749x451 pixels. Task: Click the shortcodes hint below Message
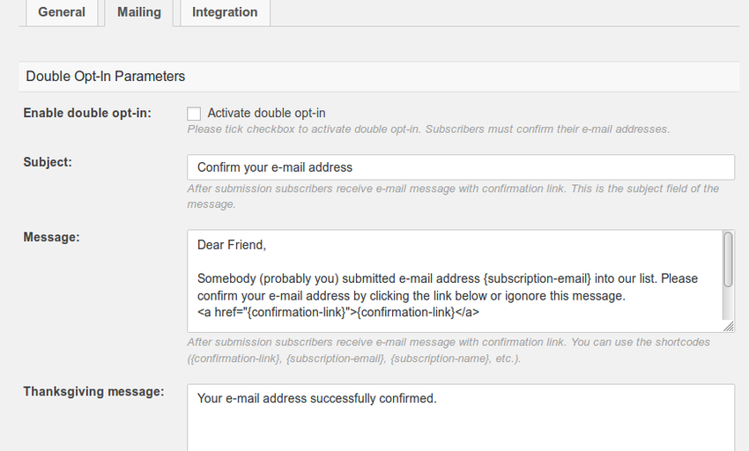449,351
